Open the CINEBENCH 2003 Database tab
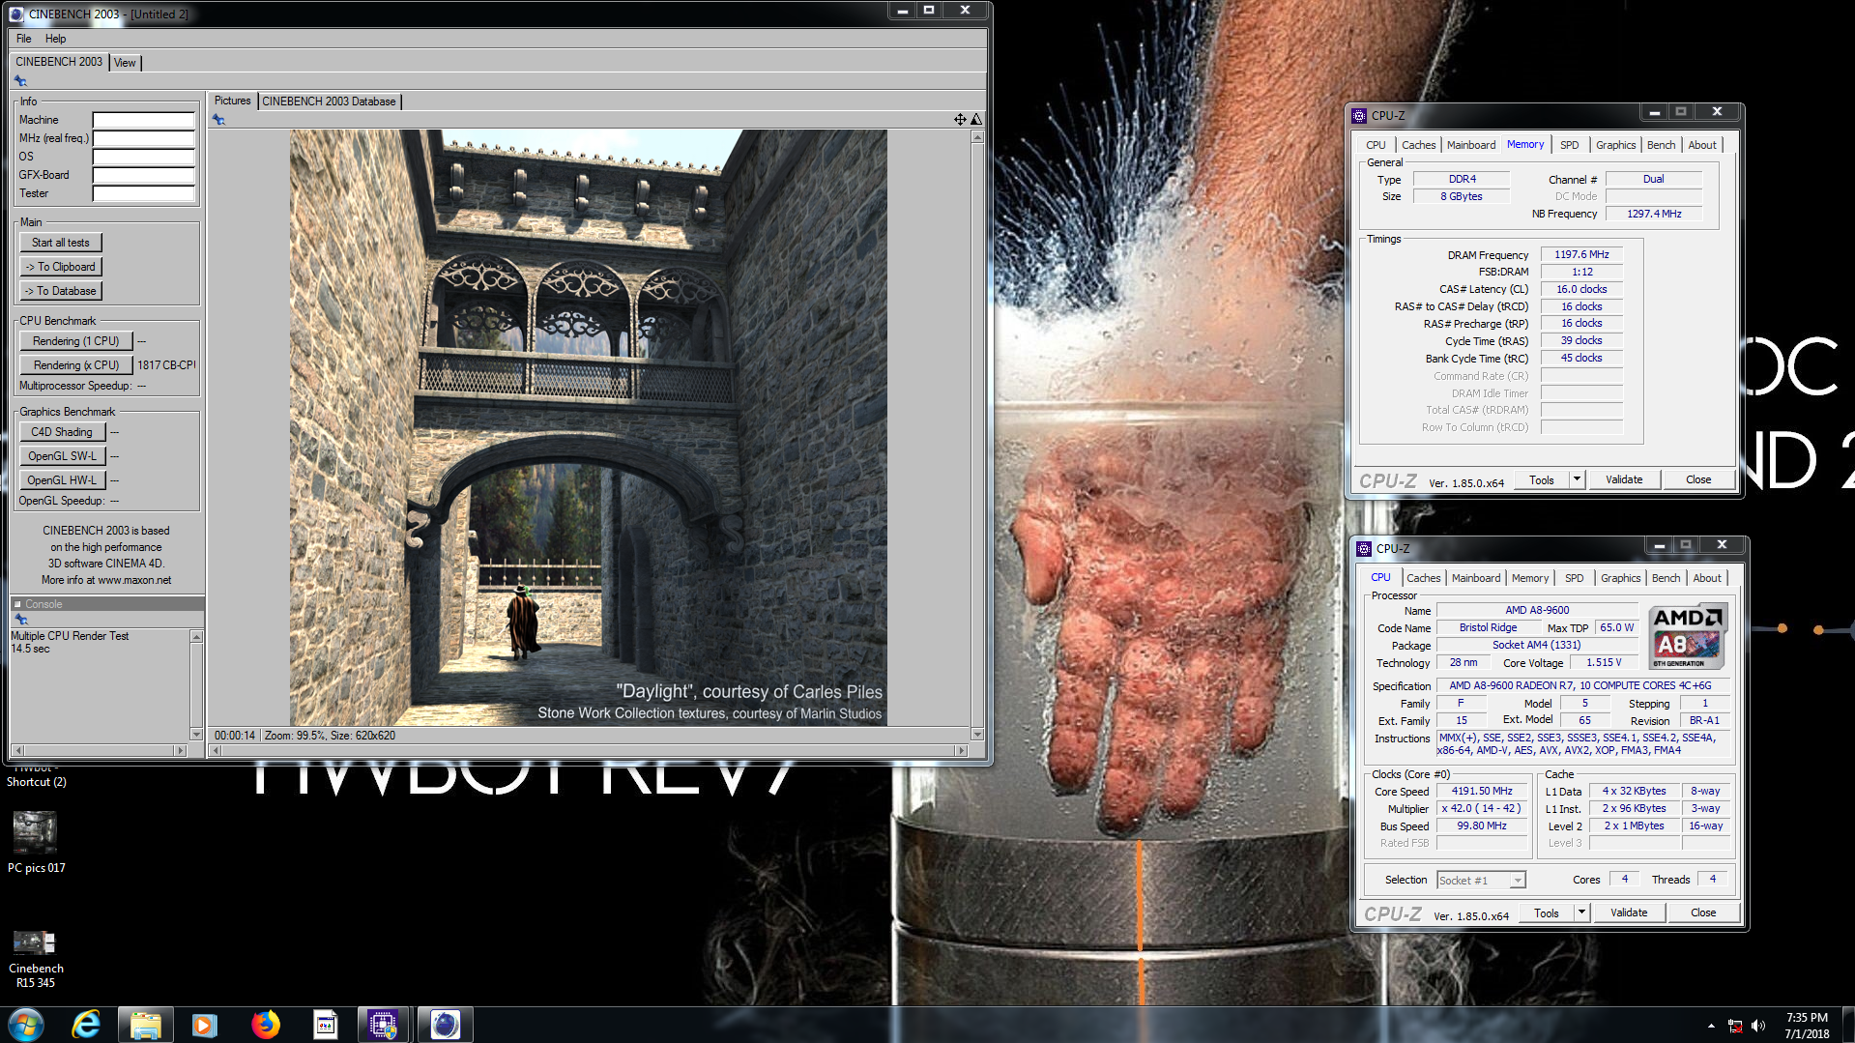1855x1043 pixels. [329, 101]
